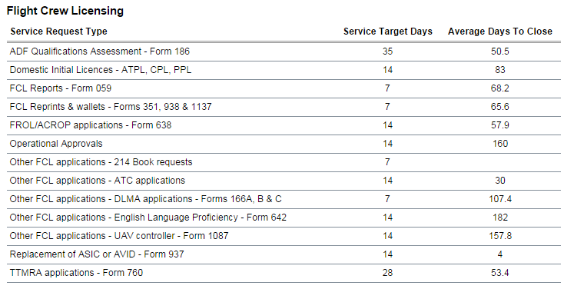Viewport: 564px width, 289px height.
Task: Click the 35 service target days value
Action: pos(387,51)
